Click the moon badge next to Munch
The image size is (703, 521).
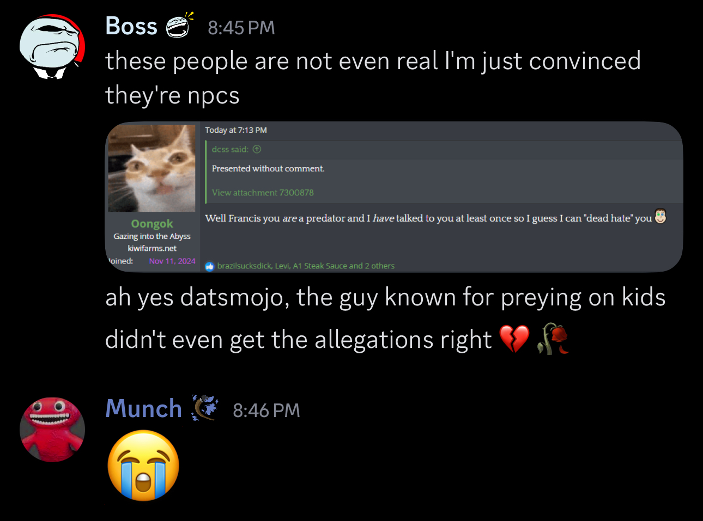(204, 408)
